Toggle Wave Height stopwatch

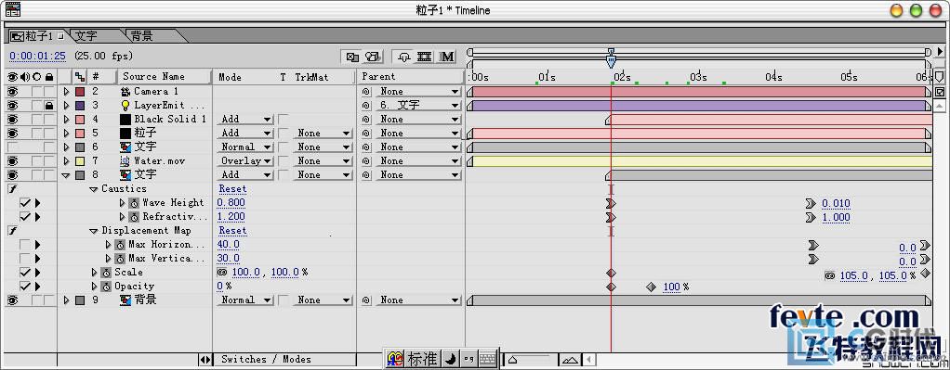click(x=134, y=203)
